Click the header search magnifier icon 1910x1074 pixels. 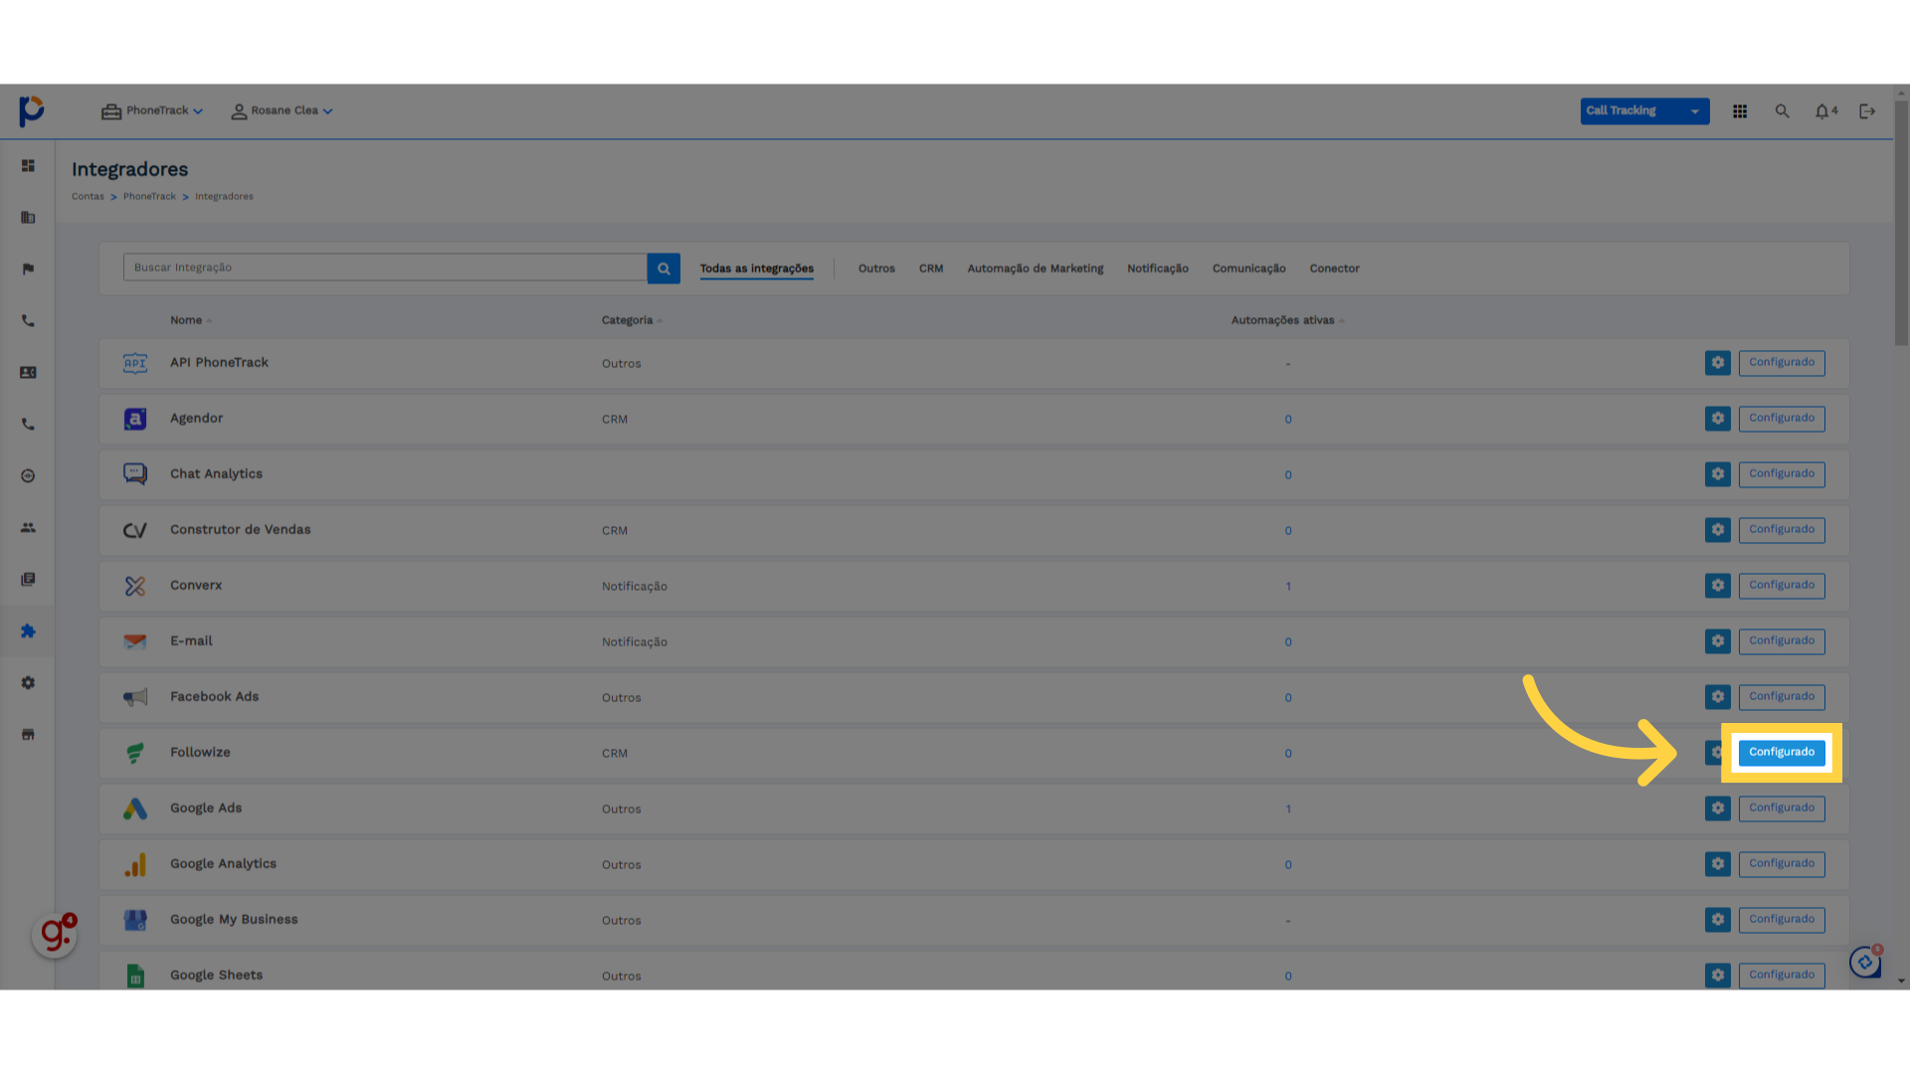click(1782, 111)
